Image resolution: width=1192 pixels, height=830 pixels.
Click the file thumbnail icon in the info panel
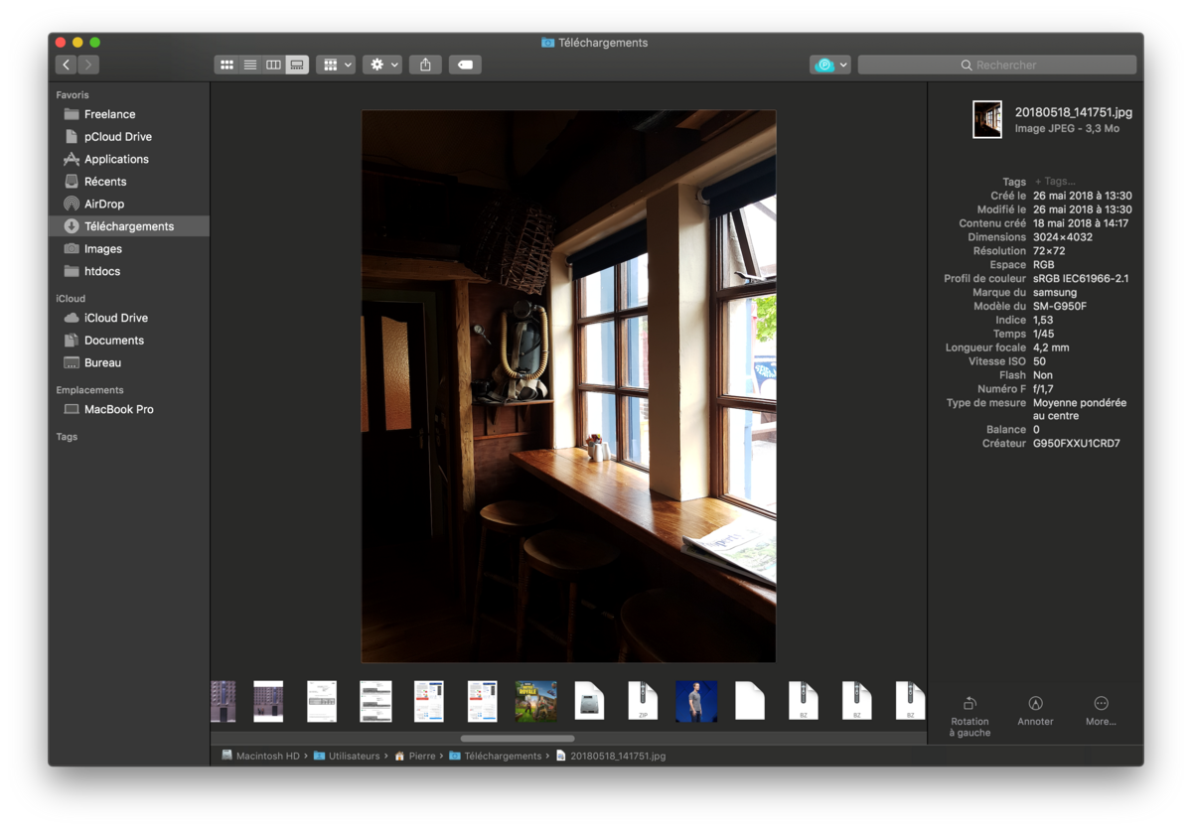click(987, 119)
